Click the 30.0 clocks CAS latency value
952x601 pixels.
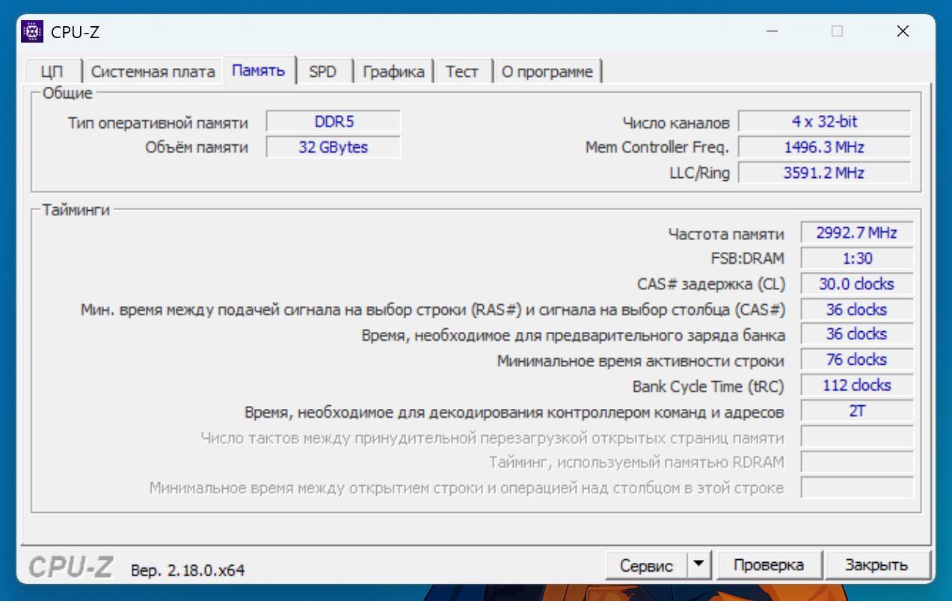pyautogui.click(x=857, y=284)
